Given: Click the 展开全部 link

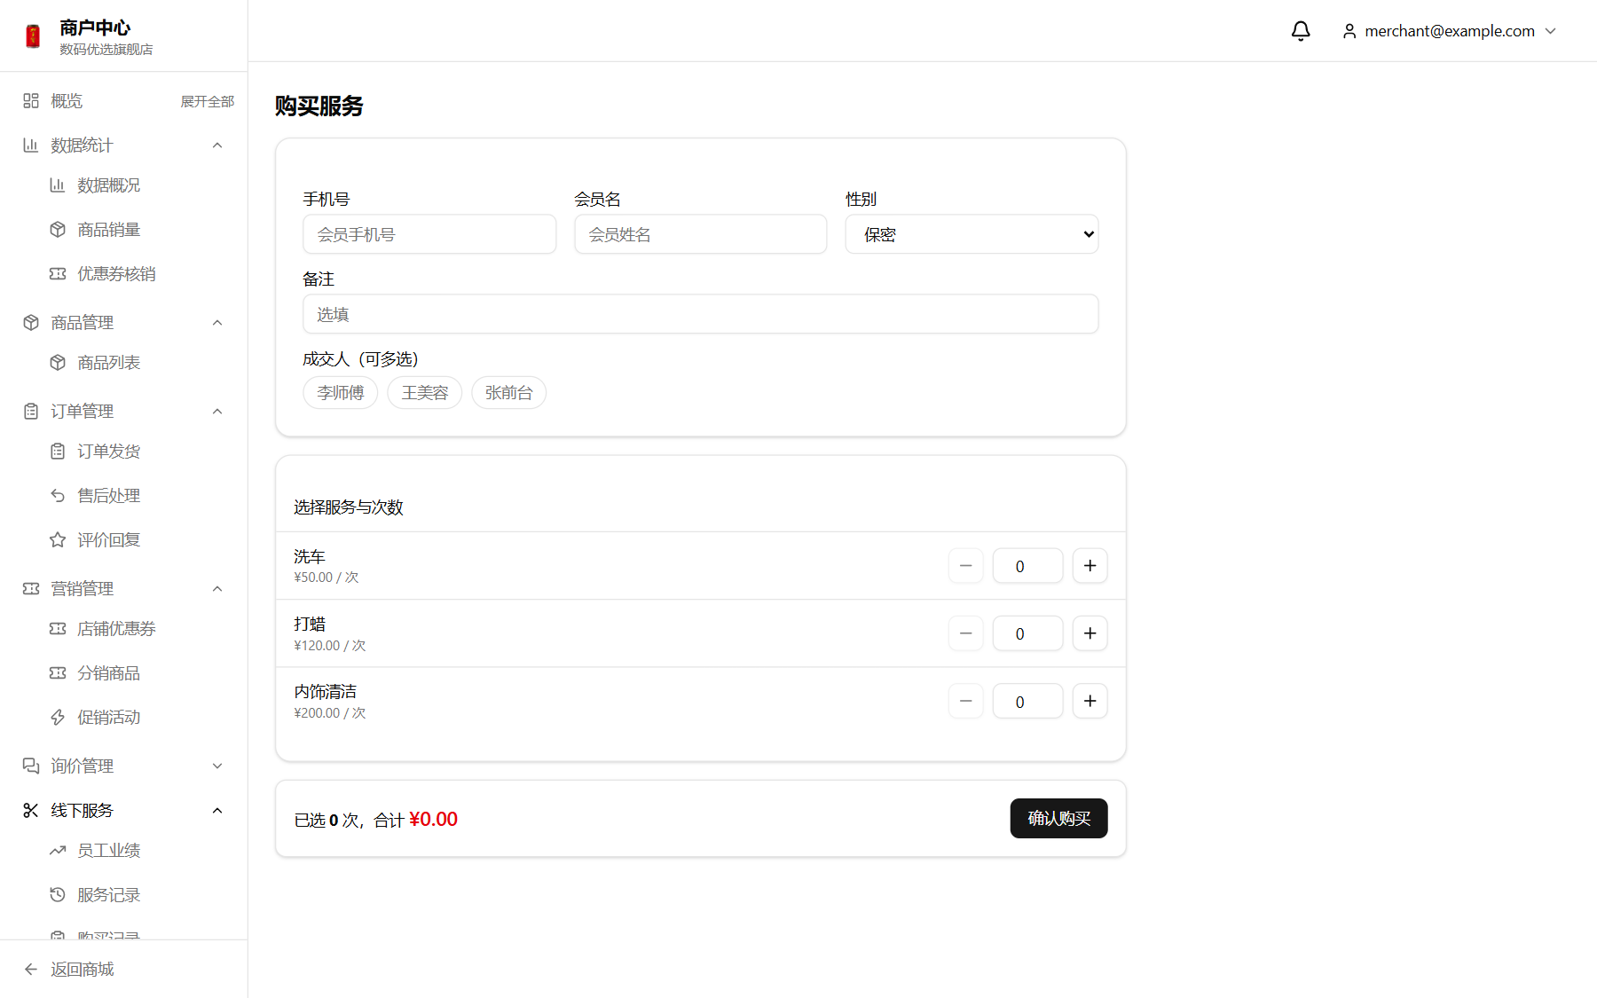Looking at the screenshot, I should pos(208,101).
